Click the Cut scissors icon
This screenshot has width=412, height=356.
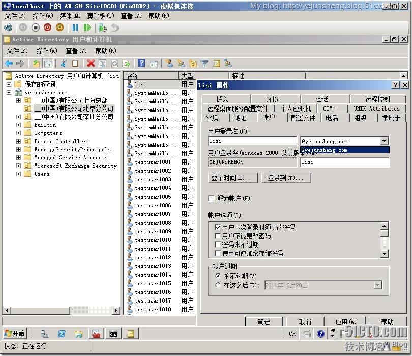tap(63, 63)
